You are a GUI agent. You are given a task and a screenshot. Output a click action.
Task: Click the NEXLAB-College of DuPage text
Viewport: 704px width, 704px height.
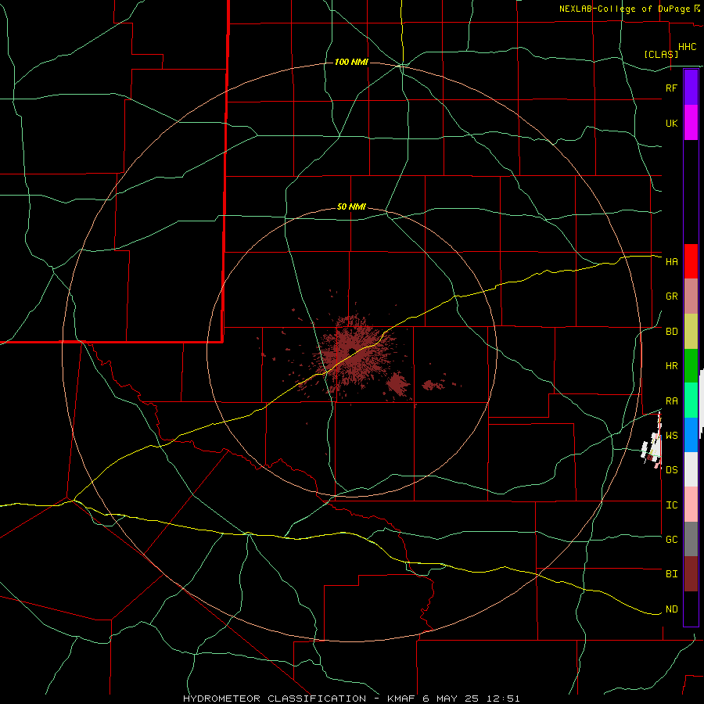(x=624, y=9)
